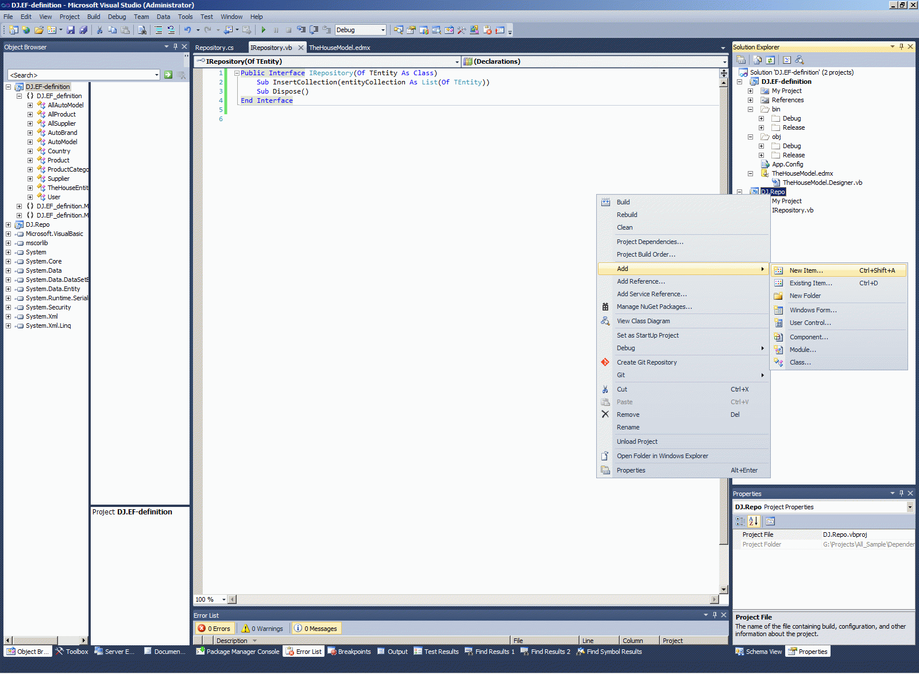
Task: Expand the AllAutoModel node in Object Browser
Action: click(30, 105)
